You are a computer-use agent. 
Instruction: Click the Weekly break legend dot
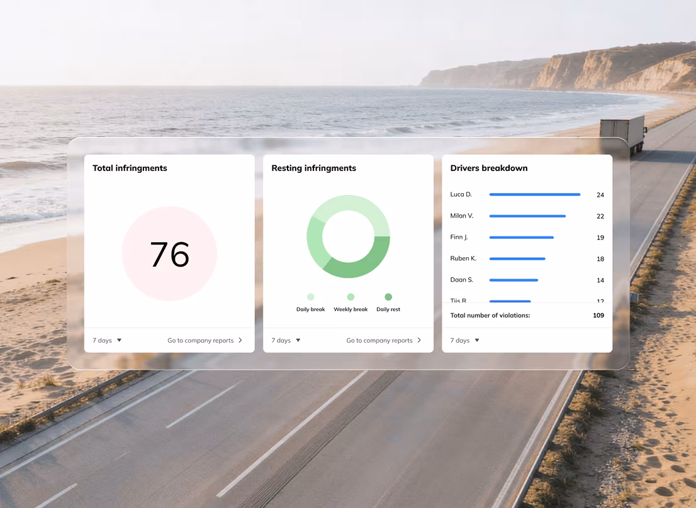click(x=351, y=297)
